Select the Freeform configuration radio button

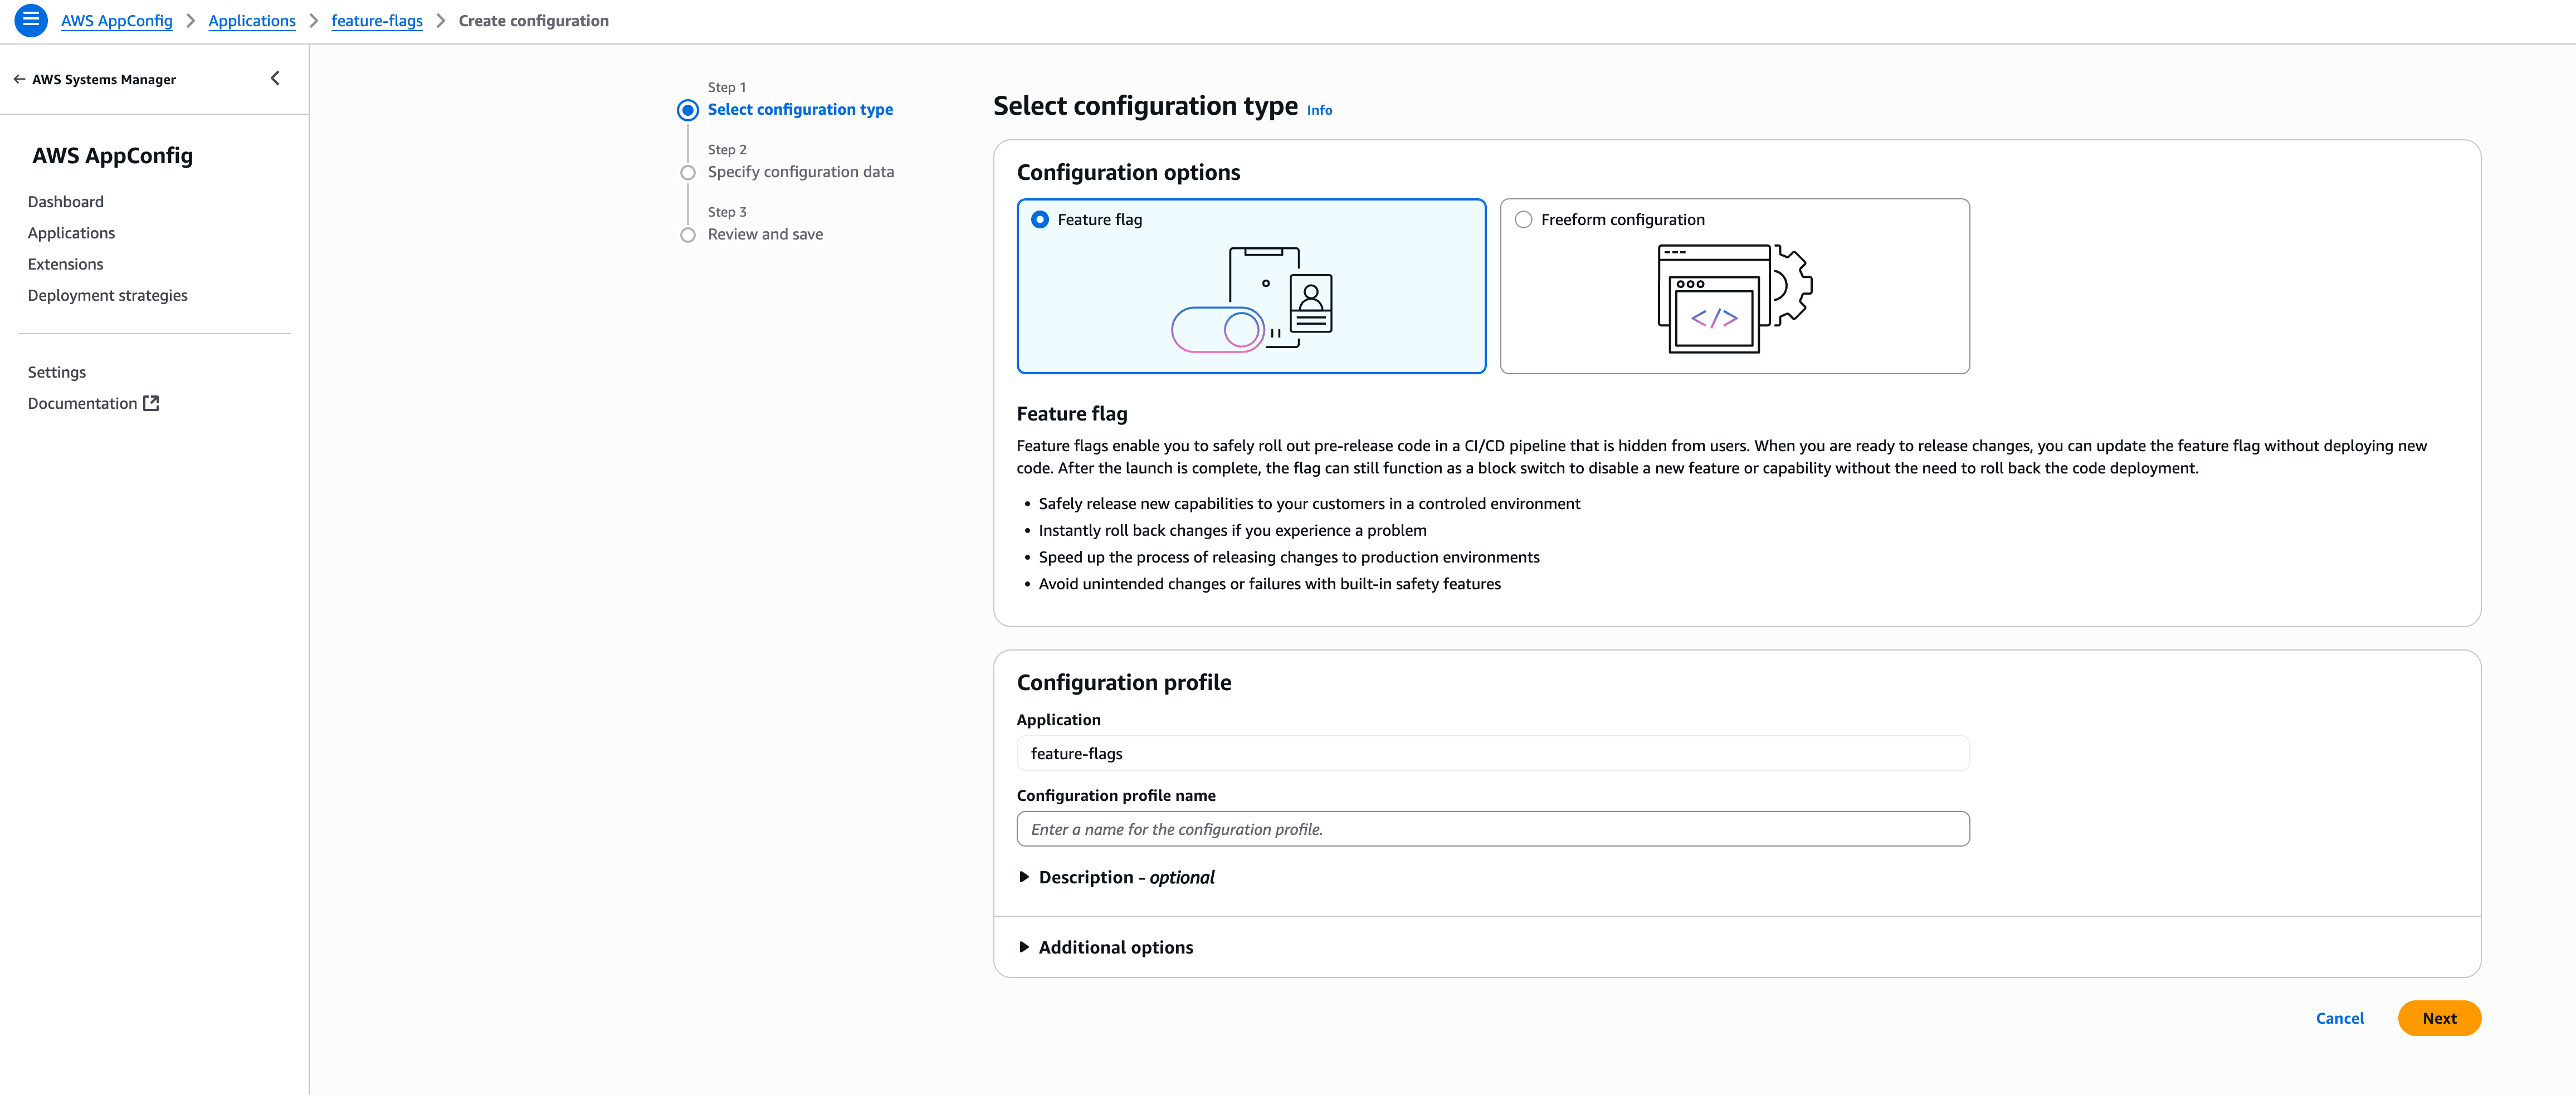tap(1523, 219)
